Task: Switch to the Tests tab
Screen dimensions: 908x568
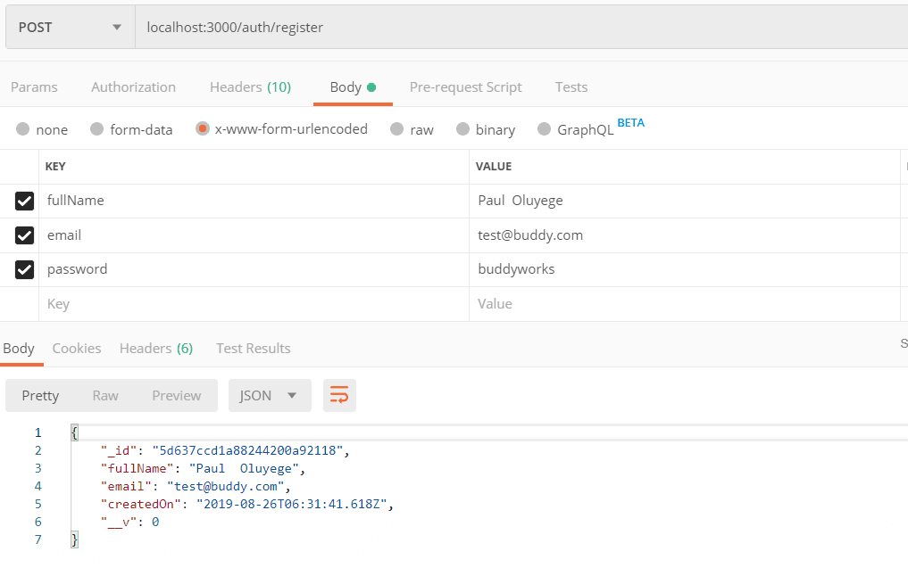Action: tap(571, 86)
